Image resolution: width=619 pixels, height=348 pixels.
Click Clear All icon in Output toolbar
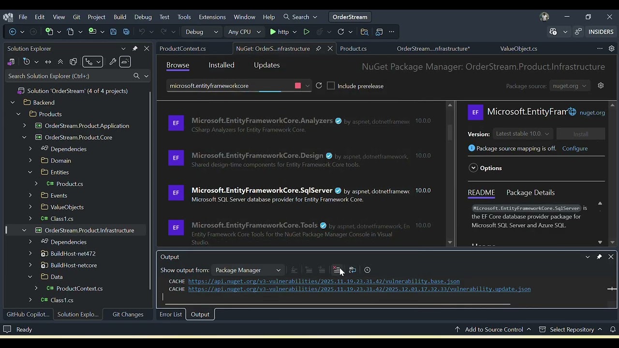point(337,270)
